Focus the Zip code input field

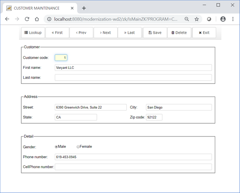coord(154,117)
